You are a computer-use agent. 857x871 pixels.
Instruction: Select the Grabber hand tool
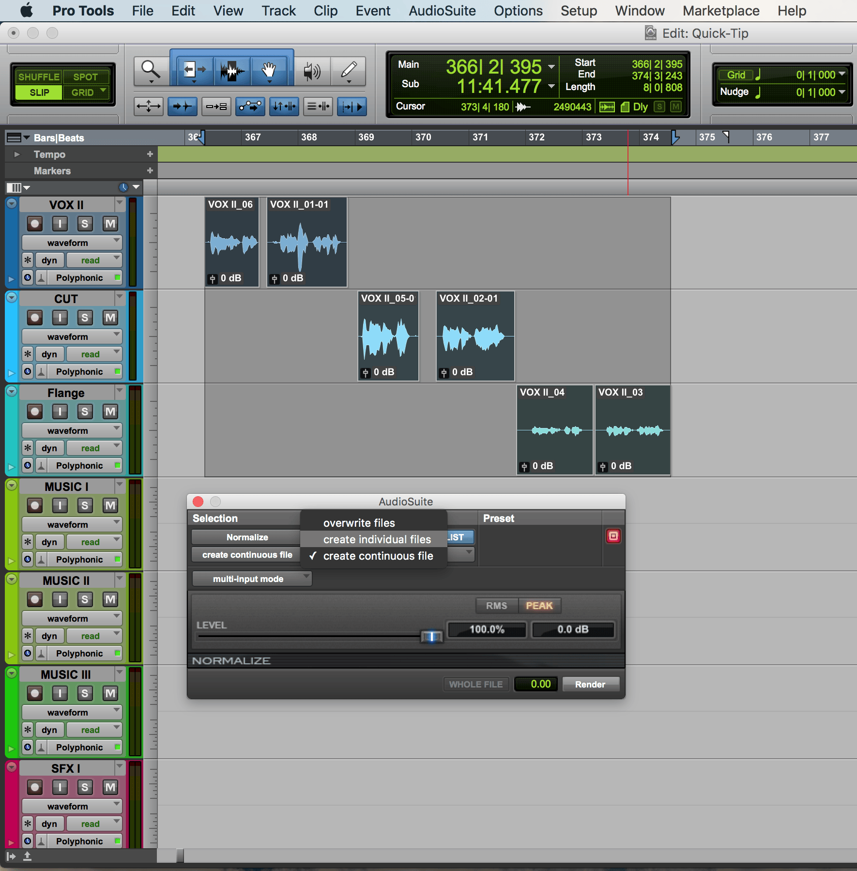click(x=269, y=71)
